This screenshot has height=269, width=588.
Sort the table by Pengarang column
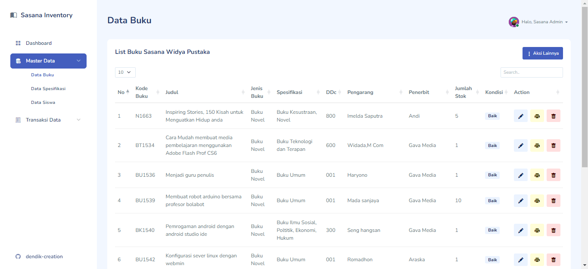point(375,92)
